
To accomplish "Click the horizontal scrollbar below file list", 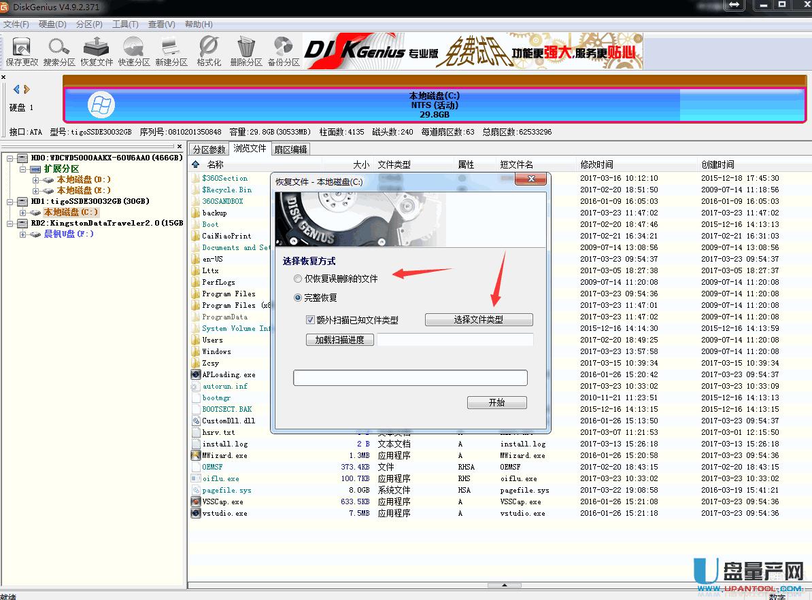I will [505, 584].
